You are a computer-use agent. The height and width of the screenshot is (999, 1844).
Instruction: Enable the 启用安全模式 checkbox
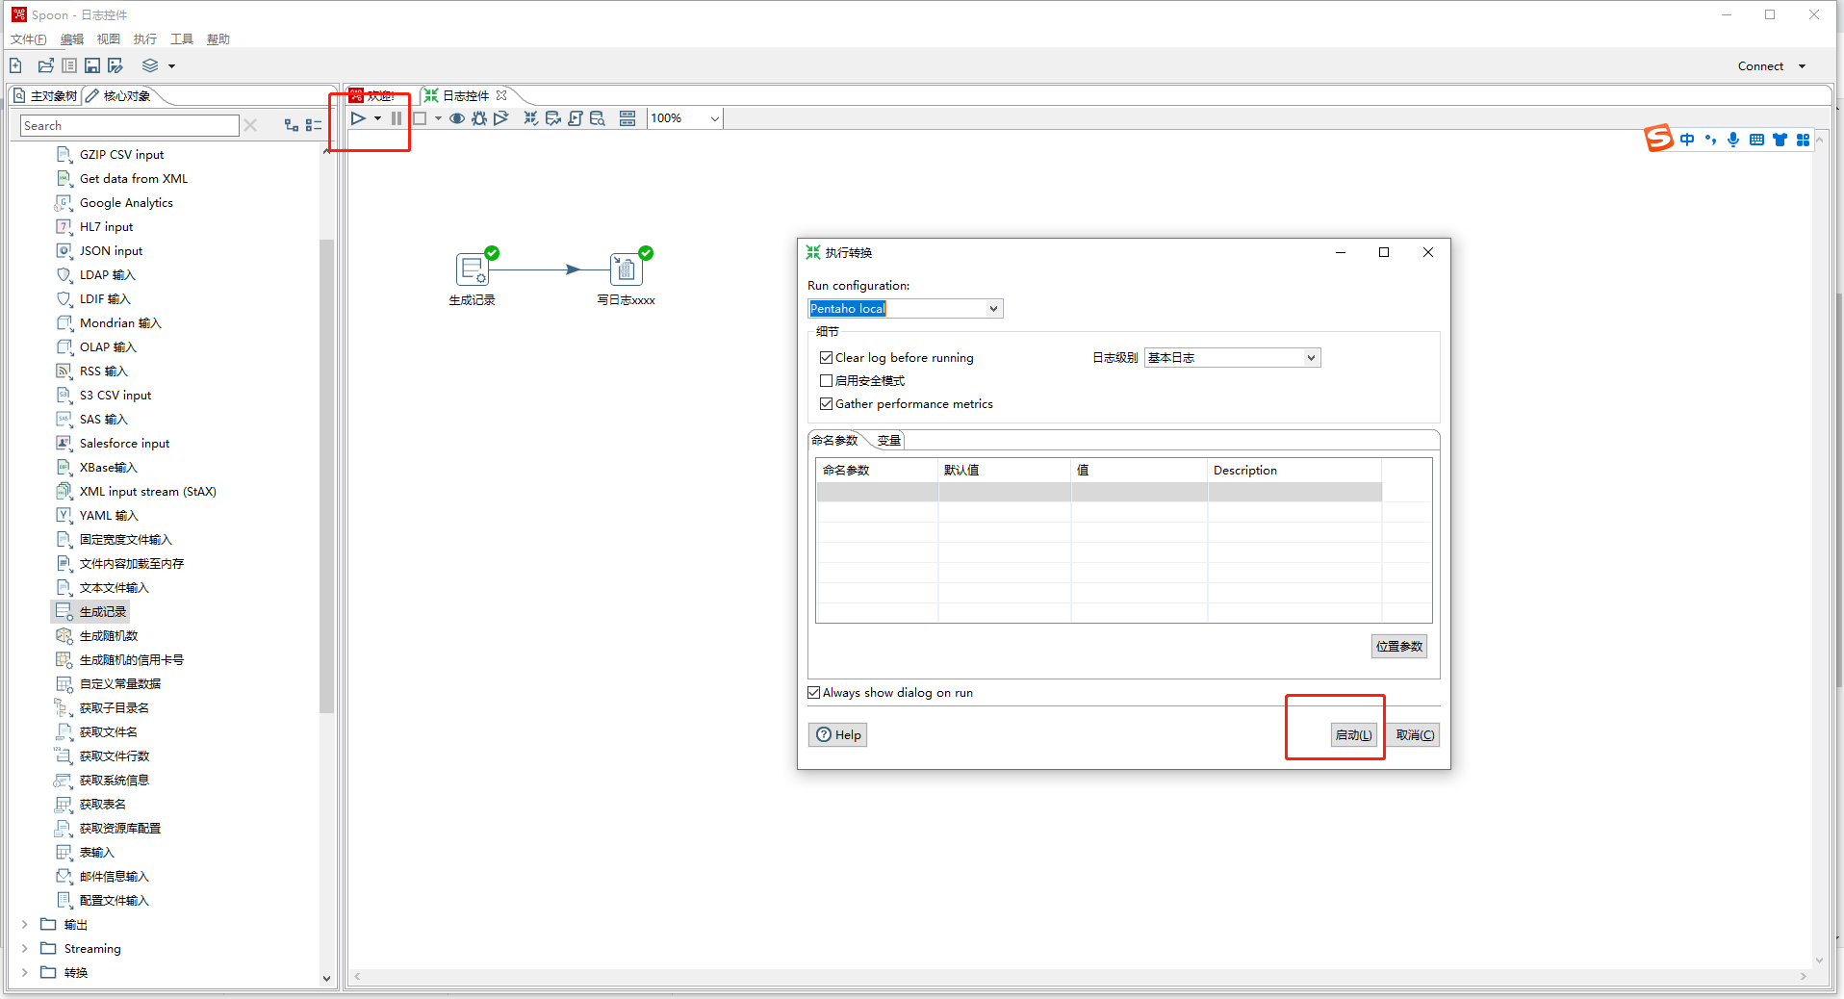coord(826,381)
